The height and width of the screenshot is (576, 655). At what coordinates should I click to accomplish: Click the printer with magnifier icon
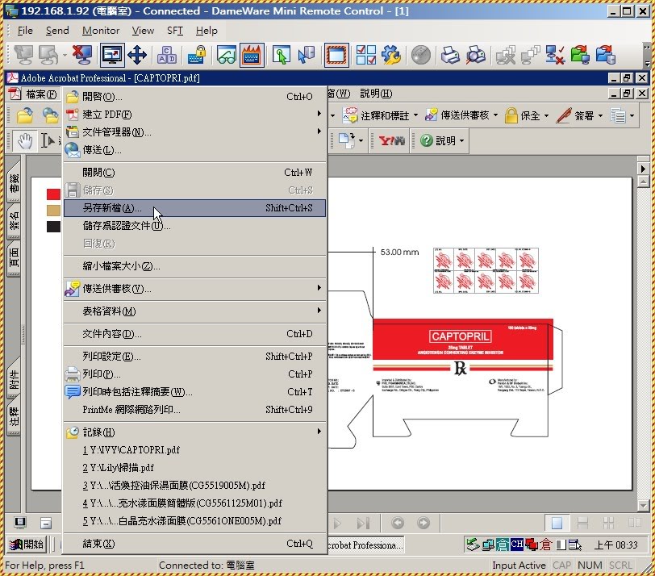pyautogui.click(x=475, y=55)
